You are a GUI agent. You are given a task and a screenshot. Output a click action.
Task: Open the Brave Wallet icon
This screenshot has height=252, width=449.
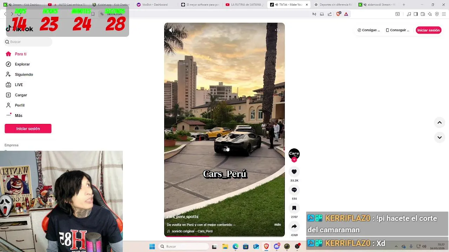(x=423, y=14)
